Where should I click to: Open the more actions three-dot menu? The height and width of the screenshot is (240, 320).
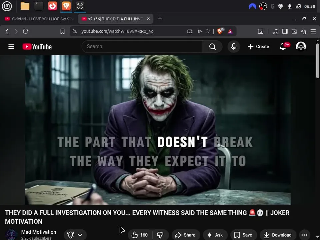coord(304,235)
